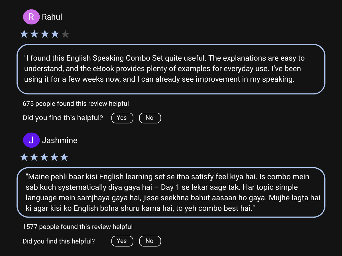The image size is (342, 256).
Task: Click Jashmine's blue avatar with letter J
Action: click(x=31, y=140)
